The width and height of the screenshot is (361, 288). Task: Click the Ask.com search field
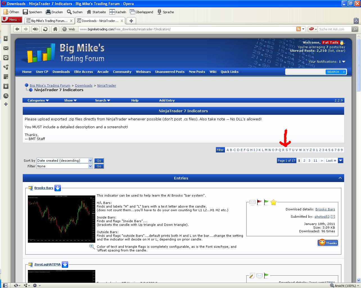tap(335, 29)
